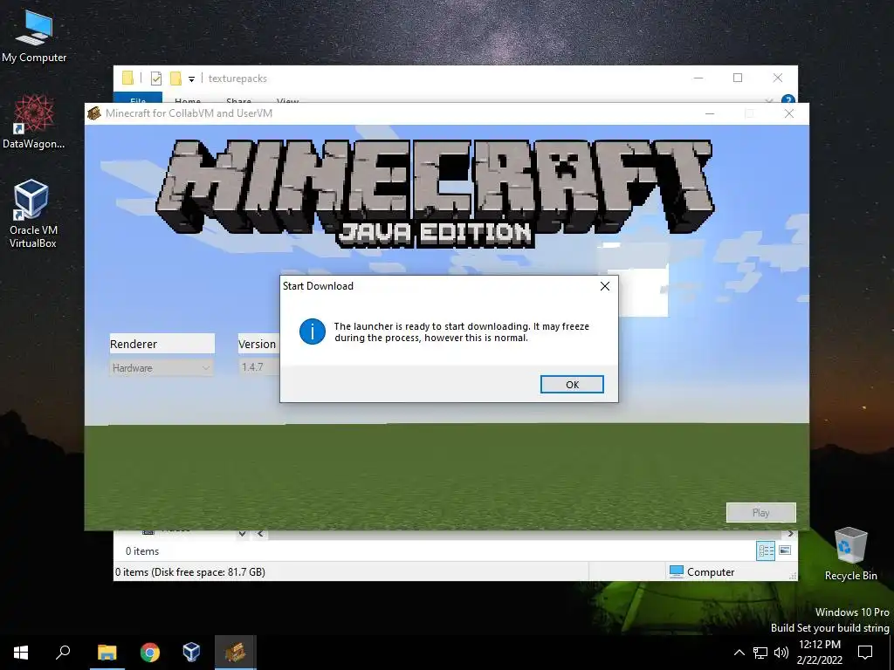
Task: Click the Properties checkmark icon in texturepacks toolbar
Action: click(x=155, y=79)
